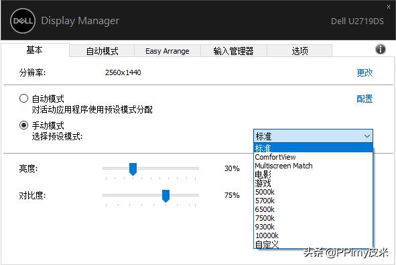Switch to the 基本 tab
Screen dimensions: 396x265
pyautogui.click(x=35, y=50)
